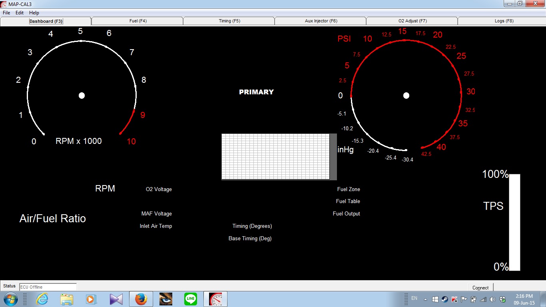Show hidden system tray icons
The width and height of the screenshot is (546, 307).
pos(425,299)
